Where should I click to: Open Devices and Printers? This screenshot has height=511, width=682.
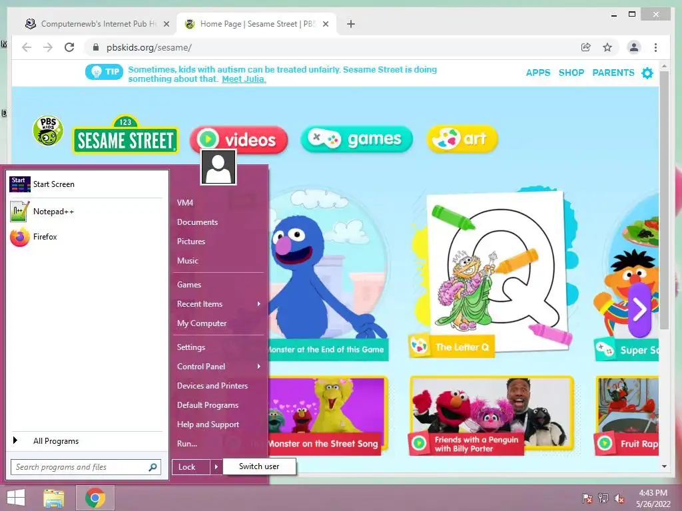pos(218,386)
